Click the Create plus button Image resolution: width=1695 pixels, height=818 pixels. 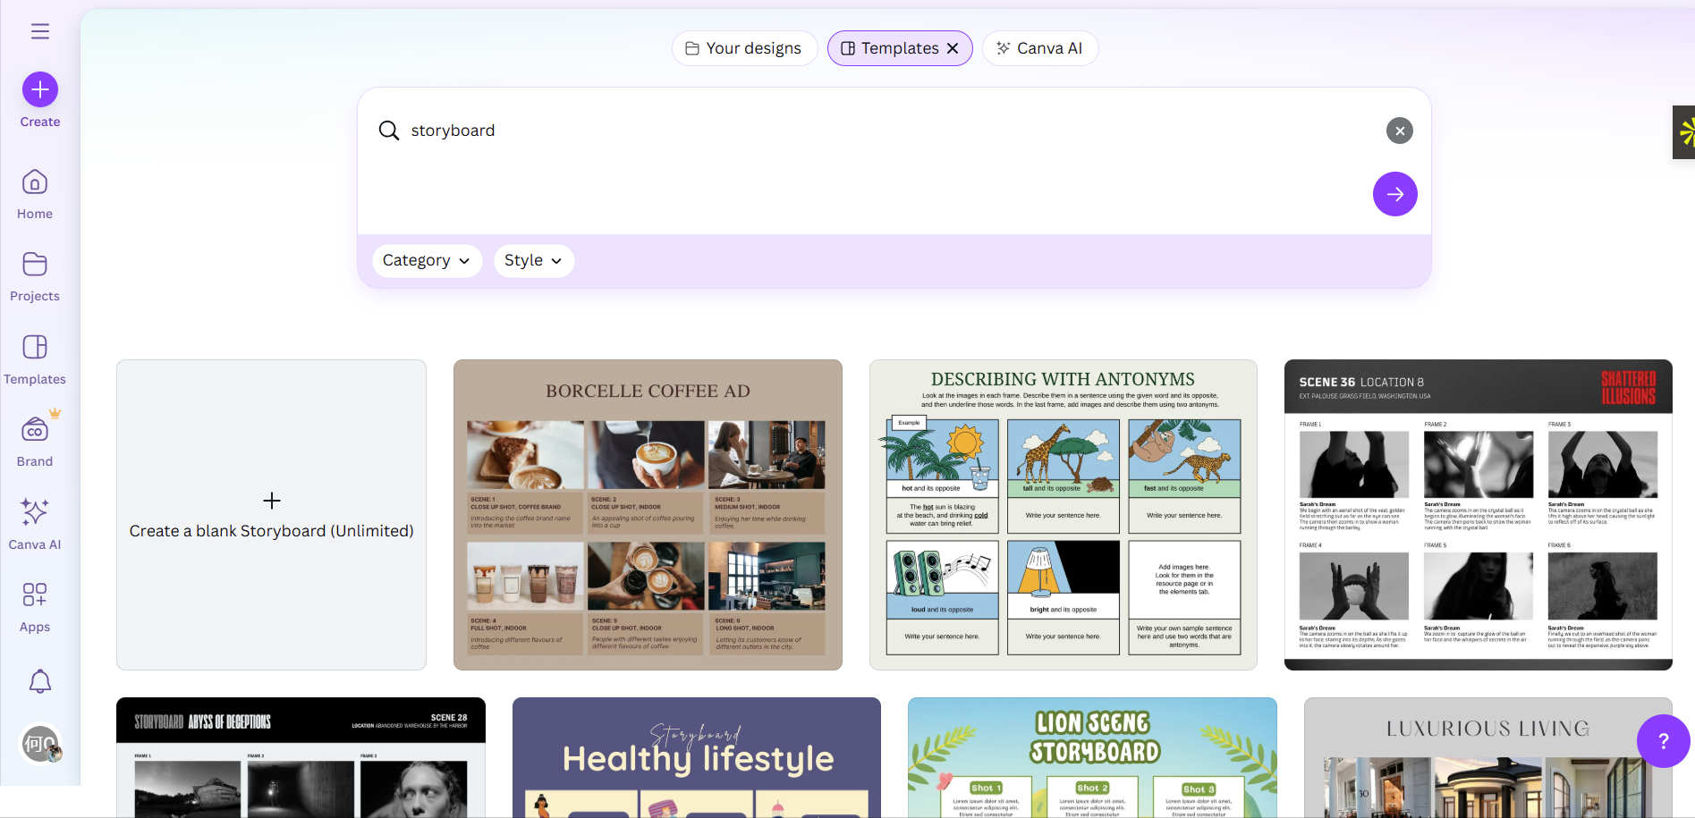(x=39, y=89)
